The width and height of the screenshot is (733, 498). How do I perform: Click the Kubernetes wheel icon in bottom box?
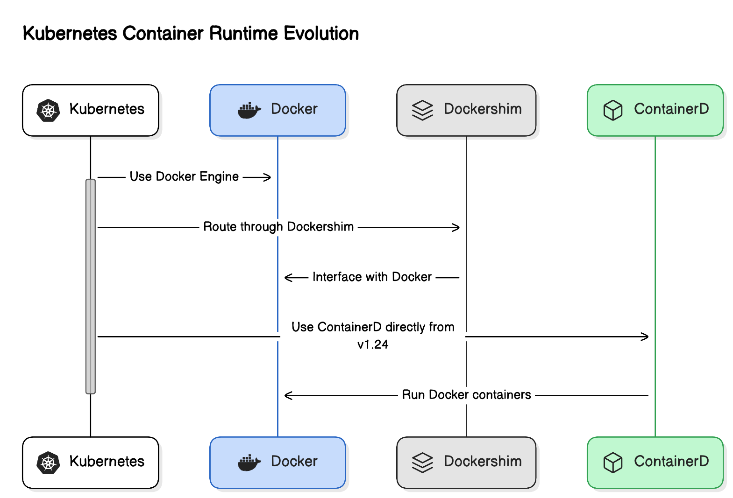48,463
